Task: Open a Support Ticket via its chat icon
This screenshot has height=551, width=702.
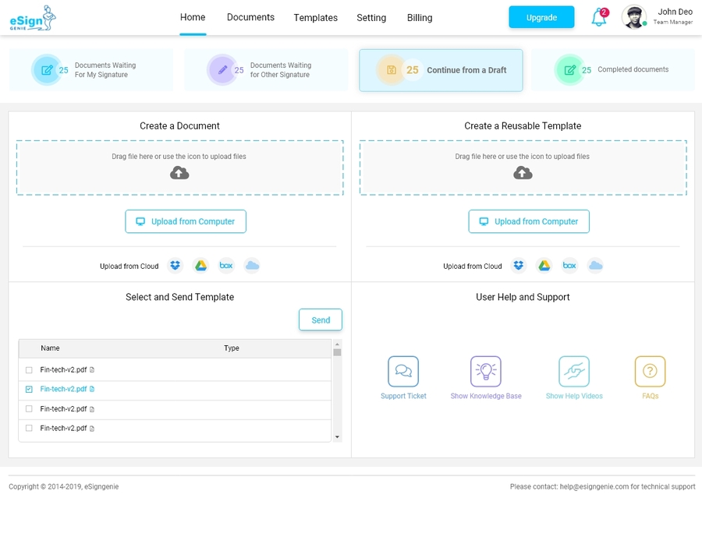Action: [x=403, y=371]
